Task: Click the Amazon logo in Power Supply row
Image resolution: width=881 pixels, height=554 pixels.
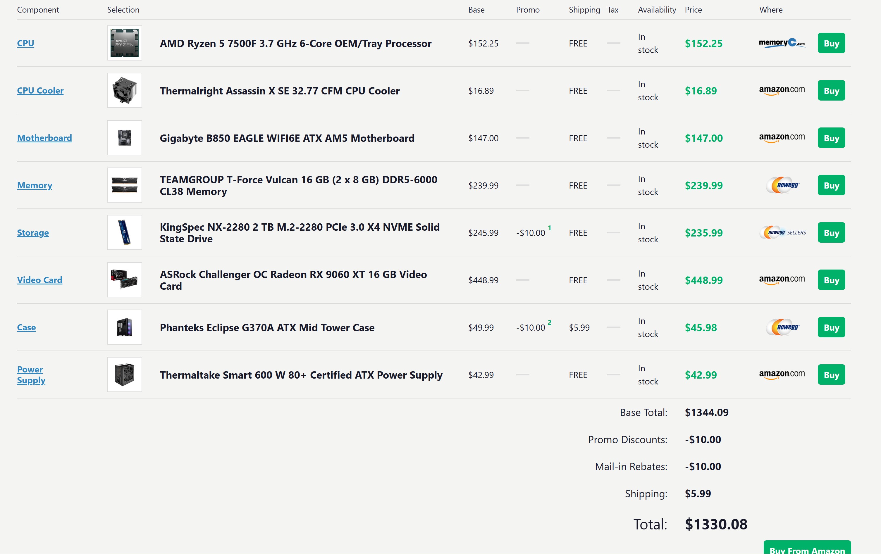Action: tap(782, 374)
